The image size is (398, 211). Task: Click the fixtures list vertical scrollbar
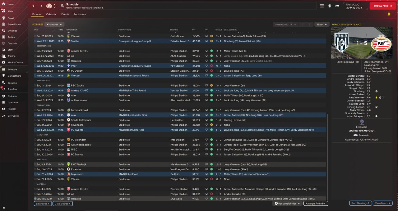[x=327, y=155]
